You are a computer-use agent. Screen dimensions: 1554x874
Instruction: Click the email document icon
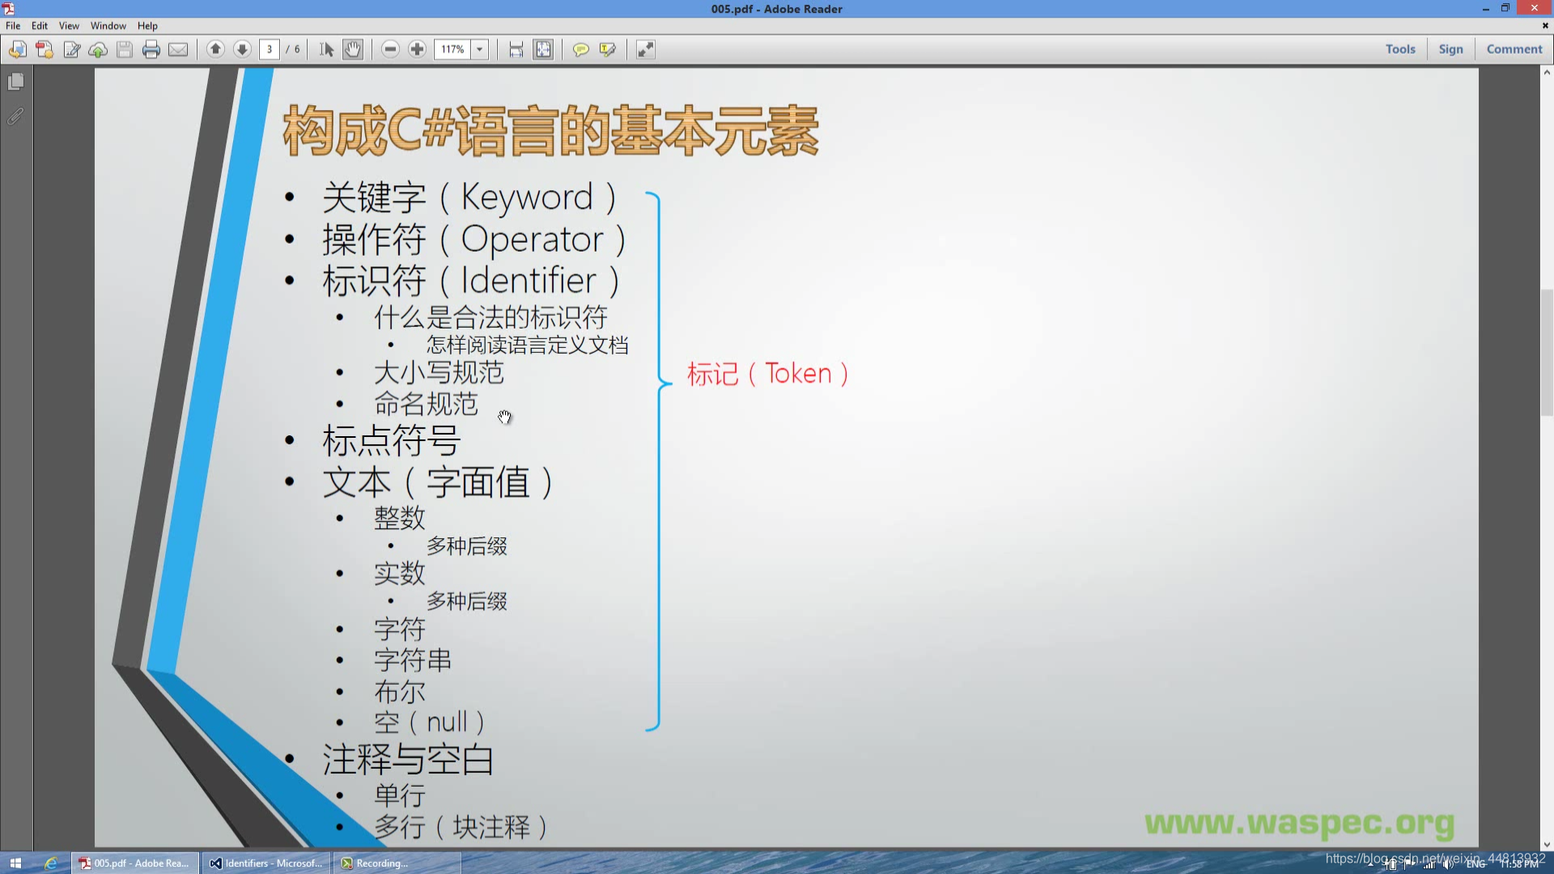pyautogui.click(x=178, y=49)
